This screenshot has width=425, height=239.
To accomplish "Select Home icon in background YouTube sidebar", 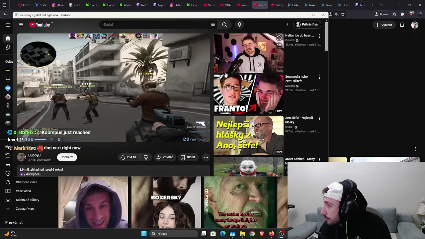I will coord(8,39).
